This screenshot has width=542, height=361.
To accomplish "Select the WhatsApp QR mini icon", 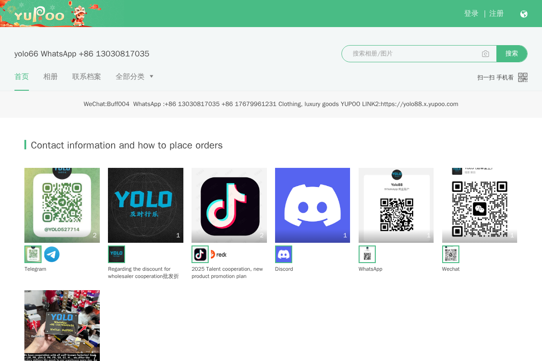I will (x=367, y=254).
